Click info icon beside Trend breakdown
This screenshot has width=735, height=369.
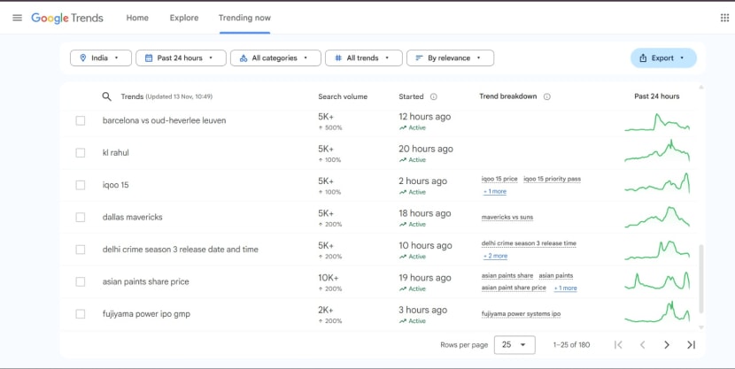tap(546, 96)
